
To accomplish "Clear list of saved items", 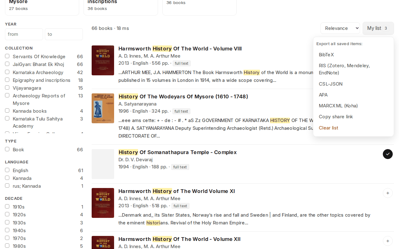I will (x=353, y=128).
